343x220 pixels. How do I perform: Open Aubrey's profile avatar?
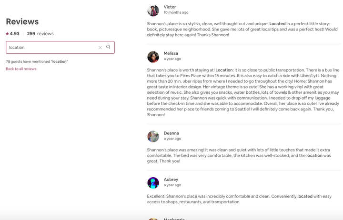tap(153, 183)
